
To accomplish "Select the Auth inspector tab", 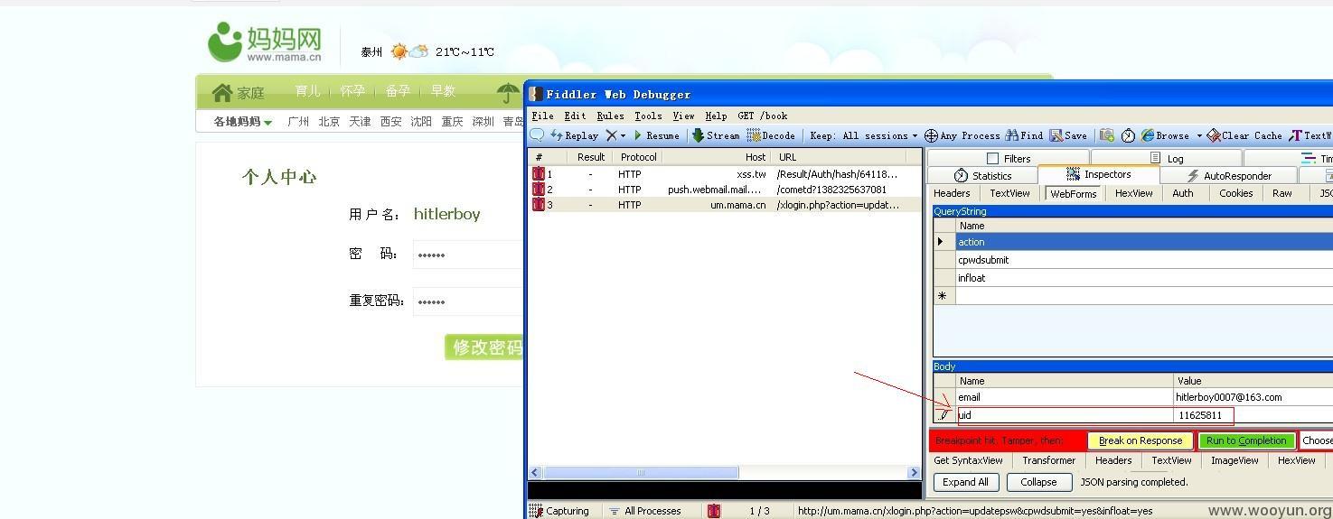I will coord(1183,193).
